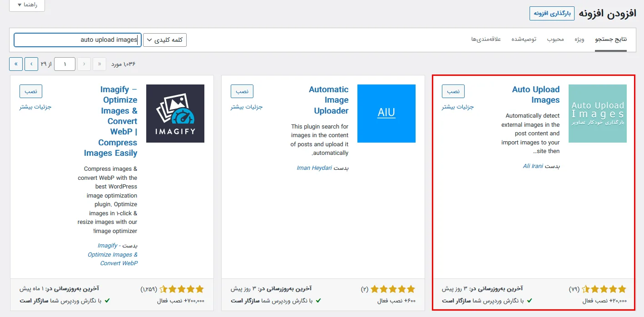Open the Automatic Image Uploader title link
The image size is (644, 317).
(x=329, y=100)
